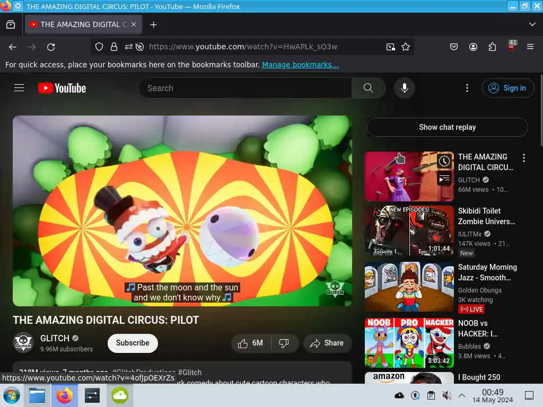The image size is (543, 407).
Task: Open the YouTube guide hamburger menu
Action: tap(19, 88)
